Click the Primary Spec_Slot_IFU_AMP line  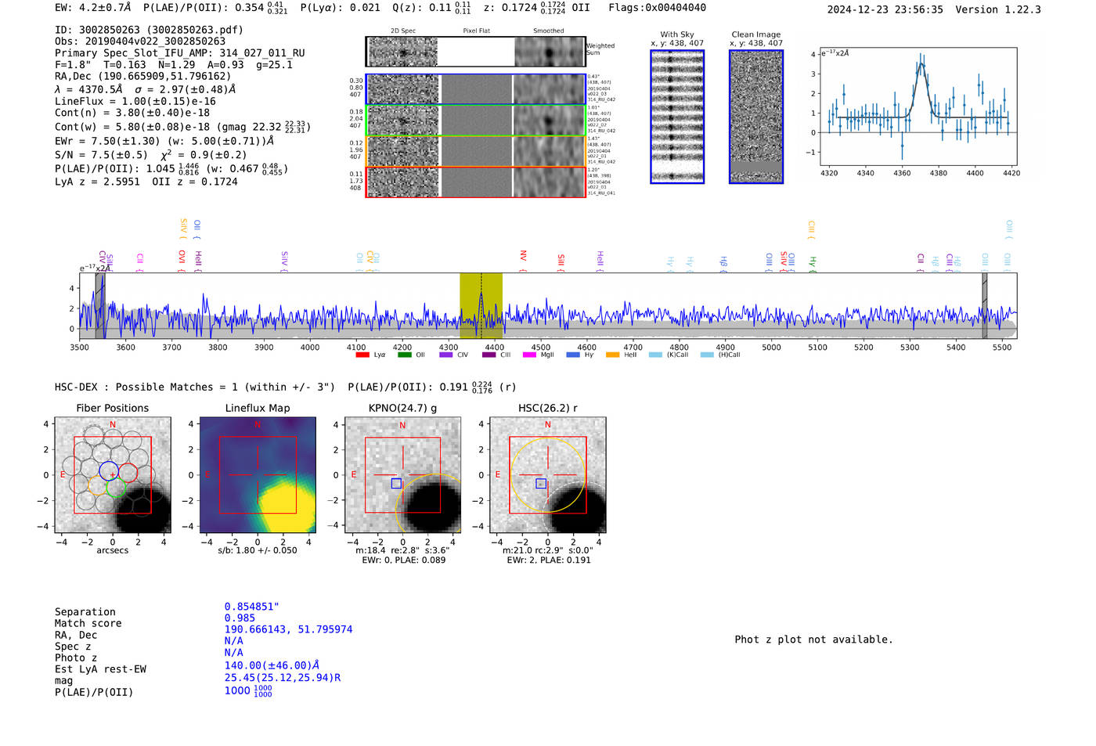tap(180, 53)
